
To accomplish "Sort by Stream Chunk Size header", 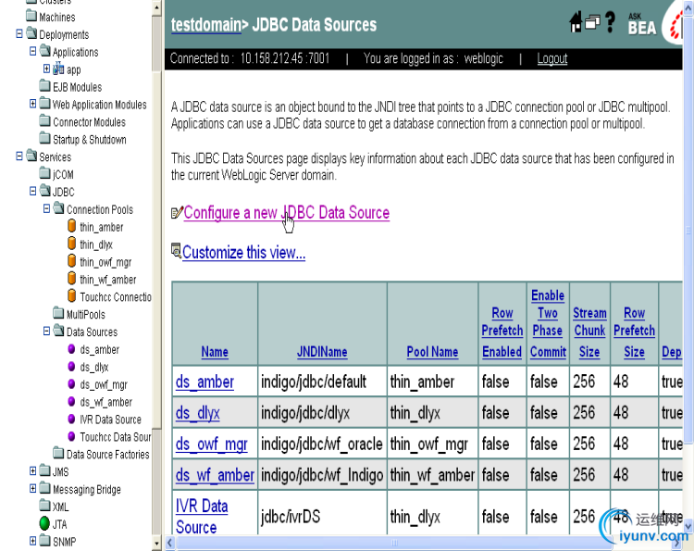I will tap(589, 332).
